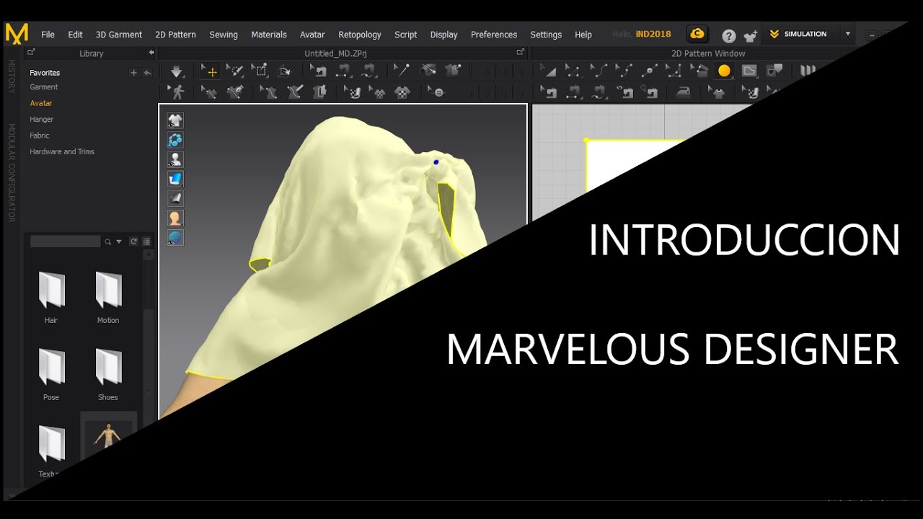Select the 3D Pen garment tool

point(235,92)
